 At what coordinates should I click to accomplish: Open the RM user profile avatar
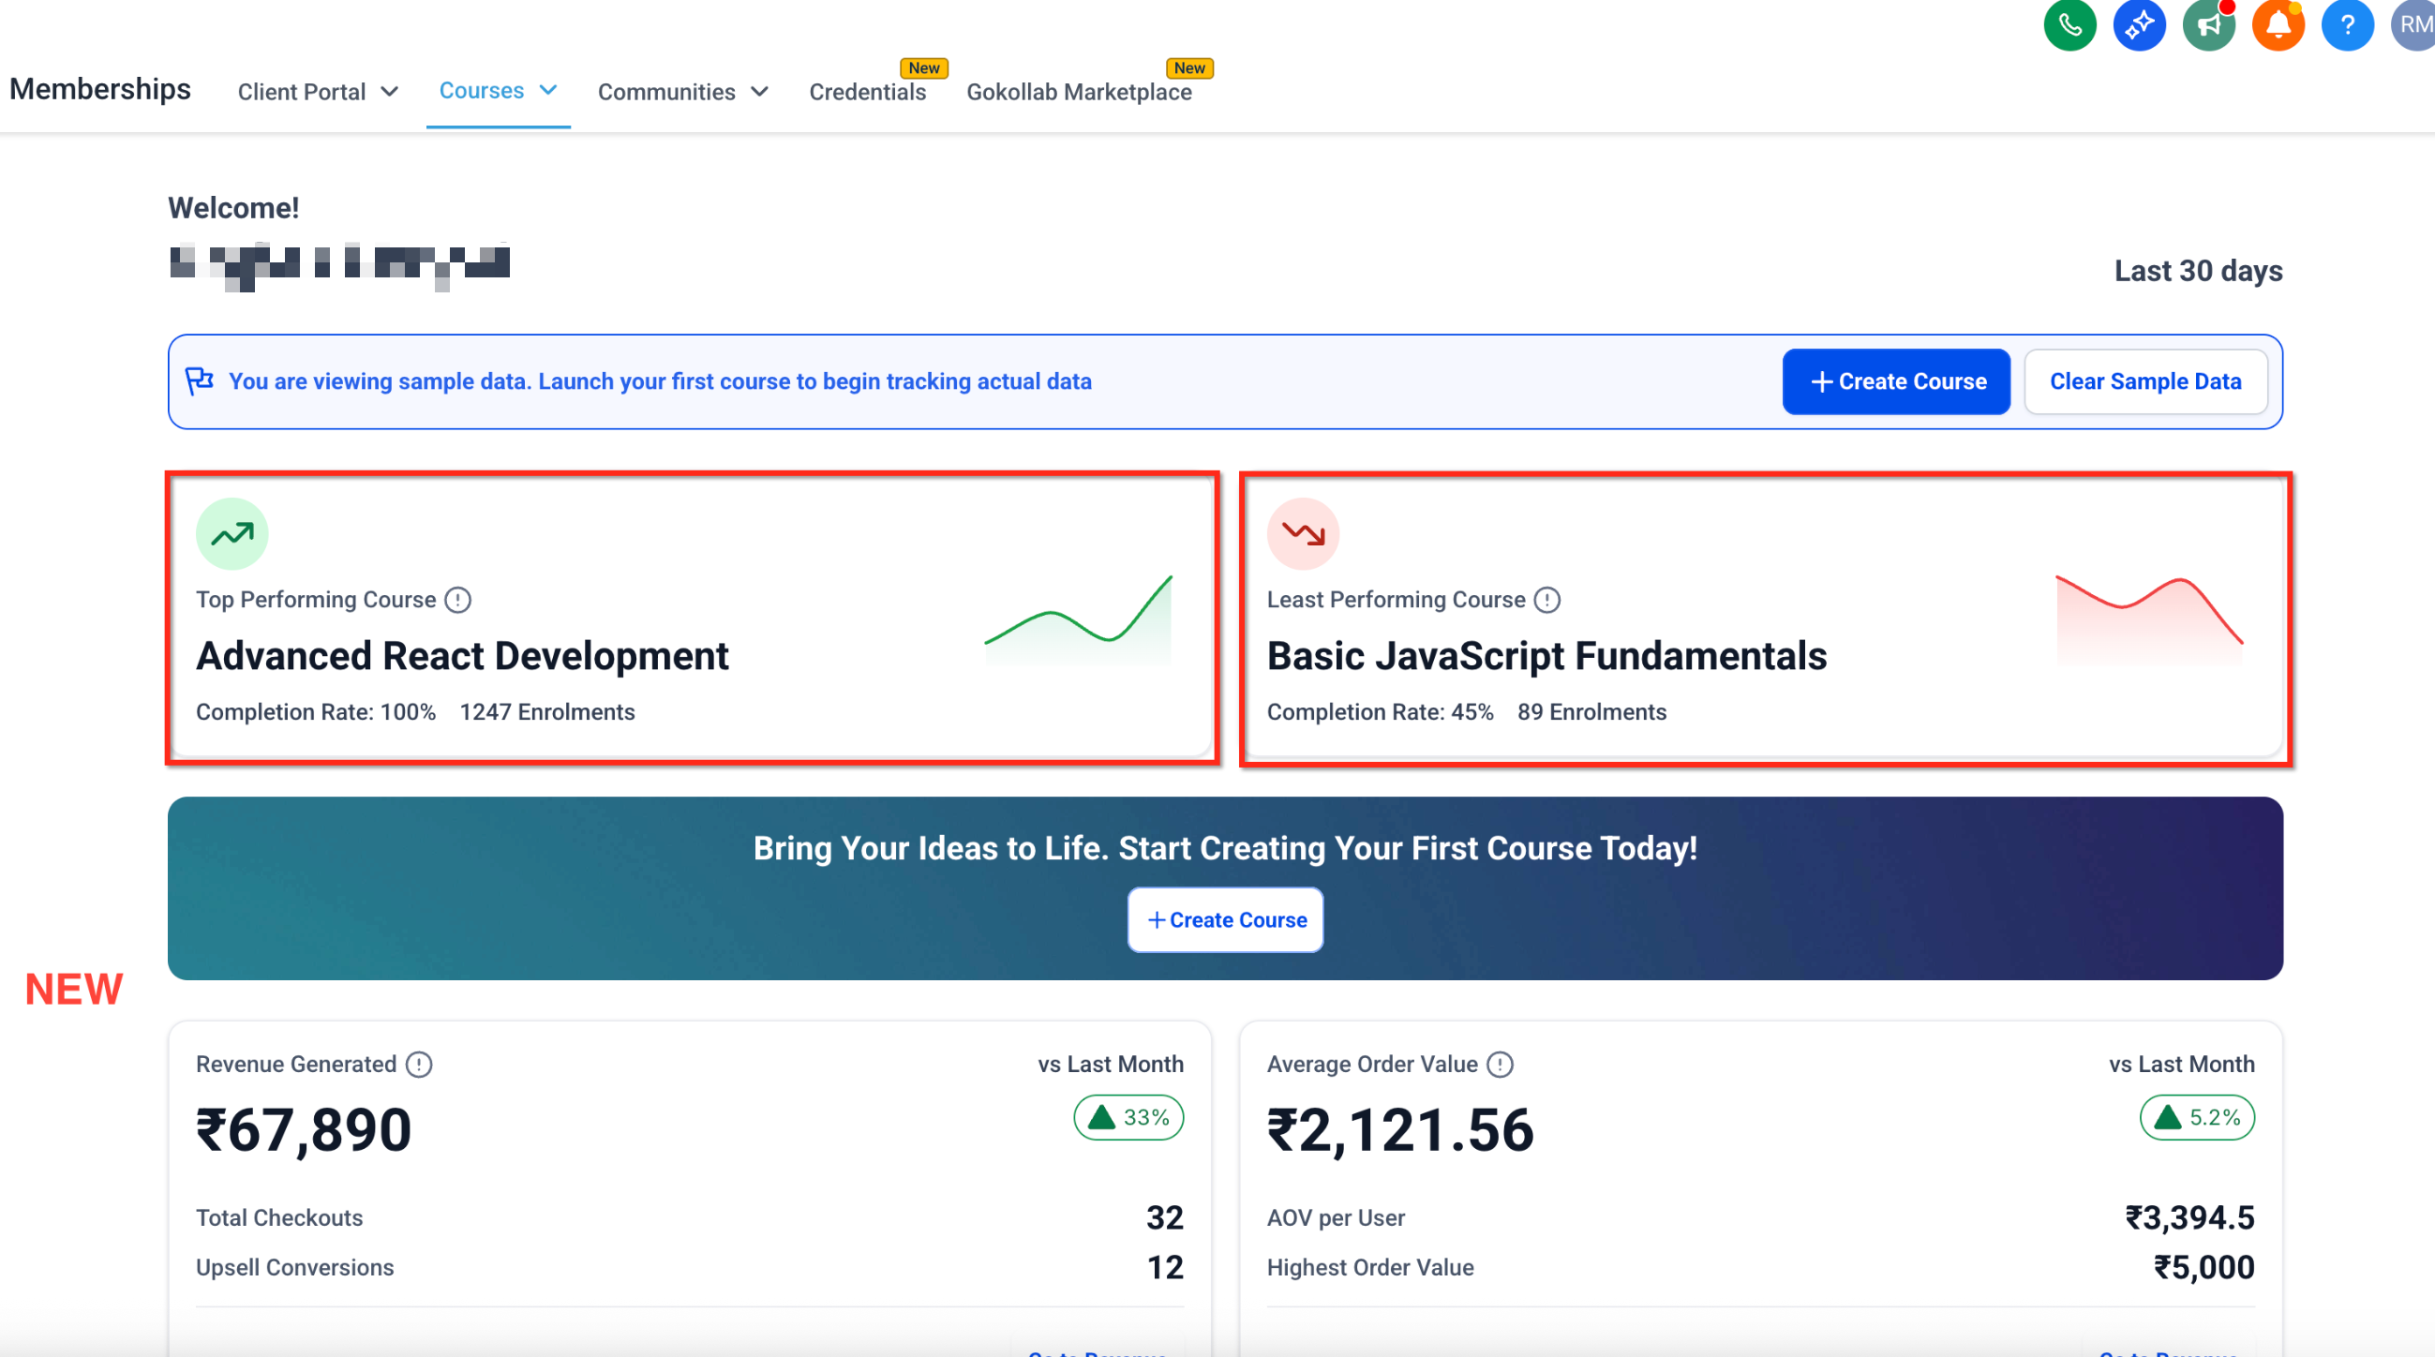click(2414, 24)
